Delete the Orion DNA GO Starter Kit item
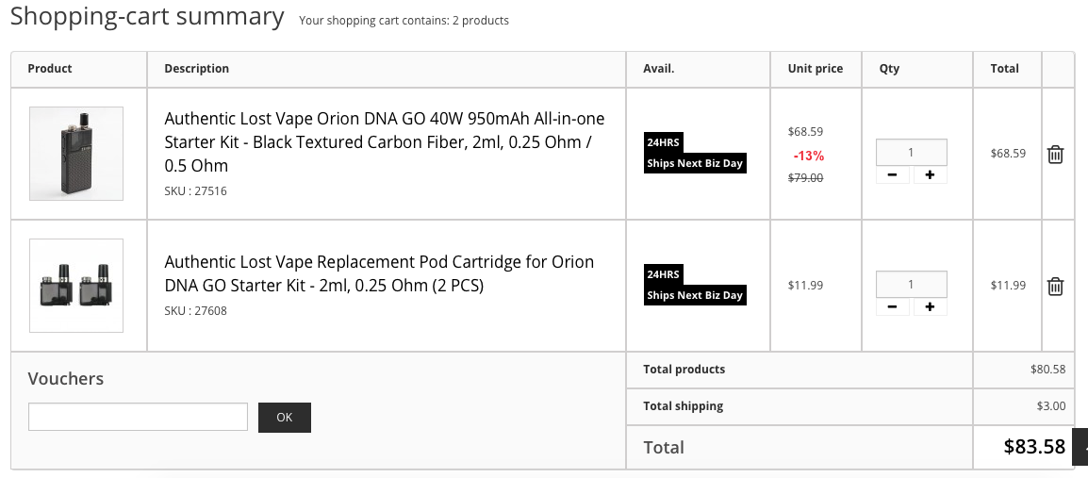The height and width of the screenshot is (478, 1088). (x=1055, y=154)
